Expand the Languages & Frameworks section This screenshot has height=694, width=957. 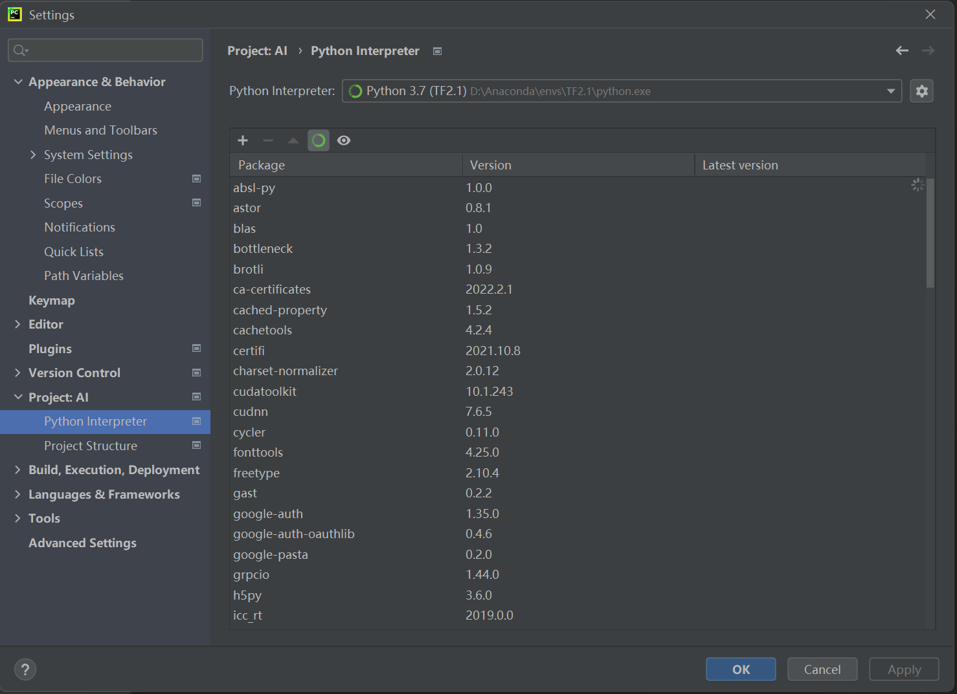18,494
